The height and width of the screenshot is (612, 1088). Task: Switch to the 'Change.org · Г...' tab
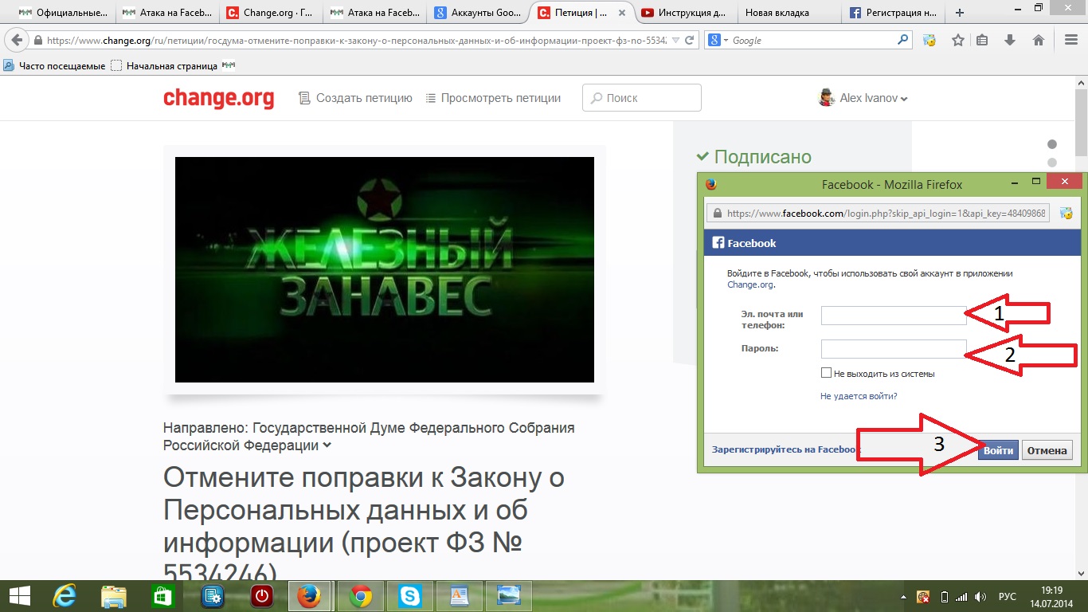(x=271, y=13)
